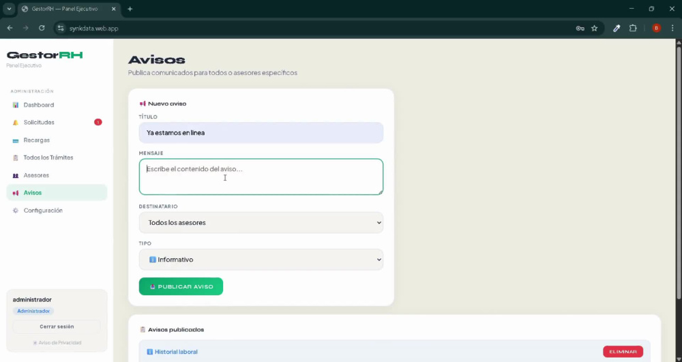682x362 pixels.
Task: Click the GestorRH logo
Action: (45, 55)
